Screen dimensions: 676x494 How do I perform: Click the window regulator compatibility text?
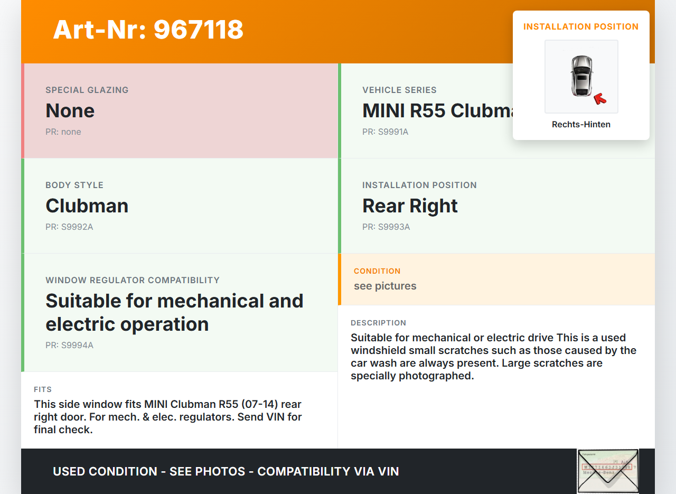pos(174,312)
